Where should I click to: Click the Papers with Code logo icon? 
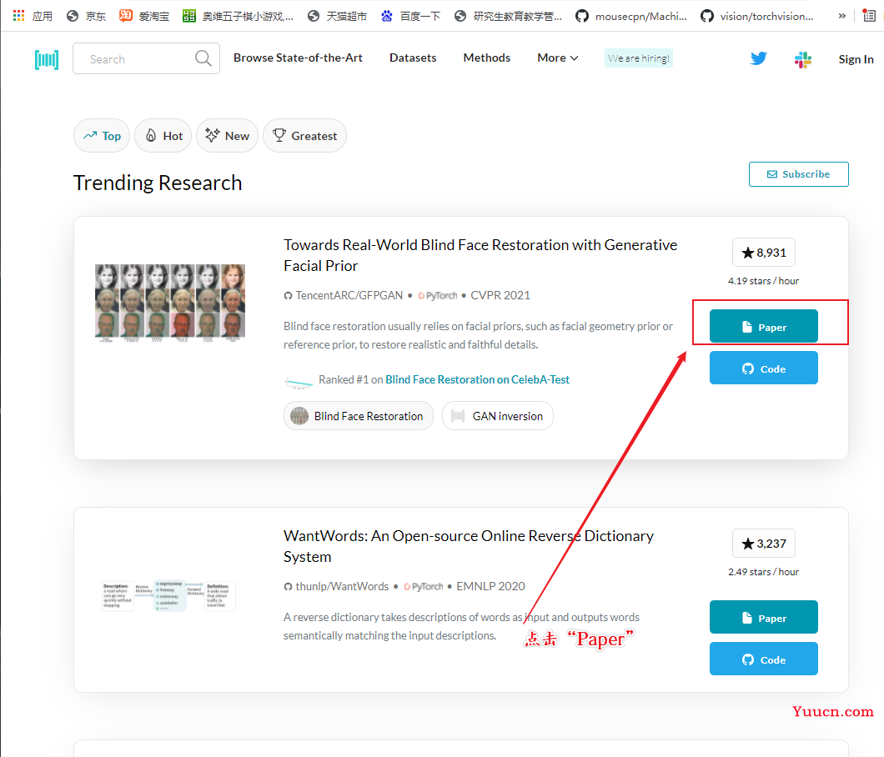(x=46, y=59)
